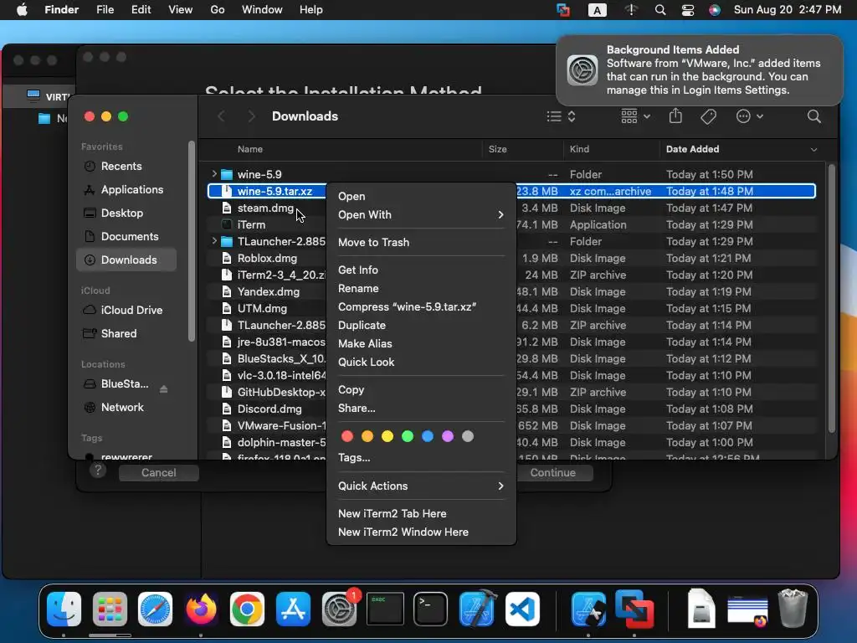This screenshot has height=643, width=857.
Task: Choose Move to Trash
Action: click(x=421, y=242)
